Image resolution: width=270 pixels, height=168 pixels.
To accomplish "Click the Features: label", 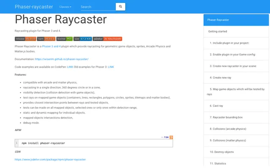I will tap(21, 75).
